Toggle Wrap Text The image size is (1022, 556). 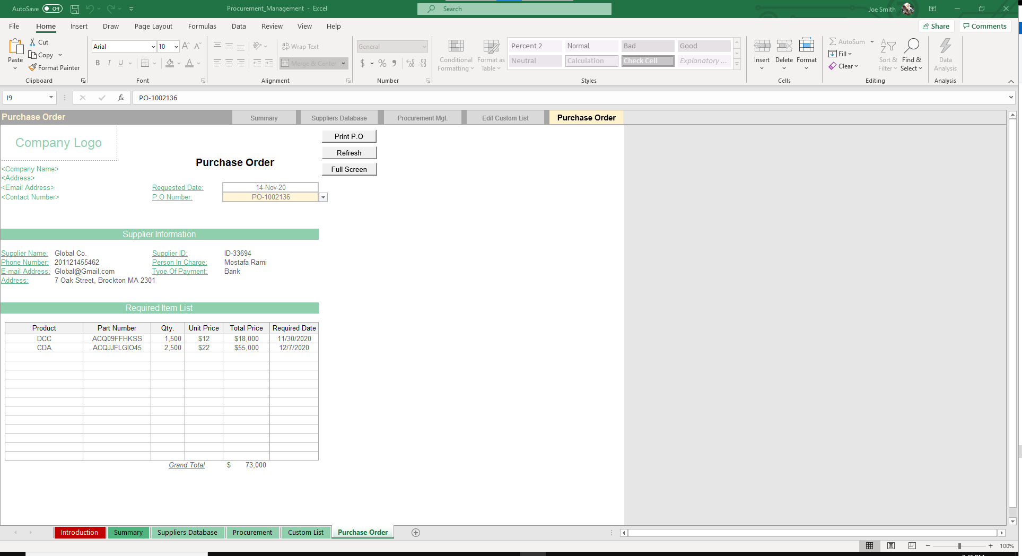tap(300, 47)
